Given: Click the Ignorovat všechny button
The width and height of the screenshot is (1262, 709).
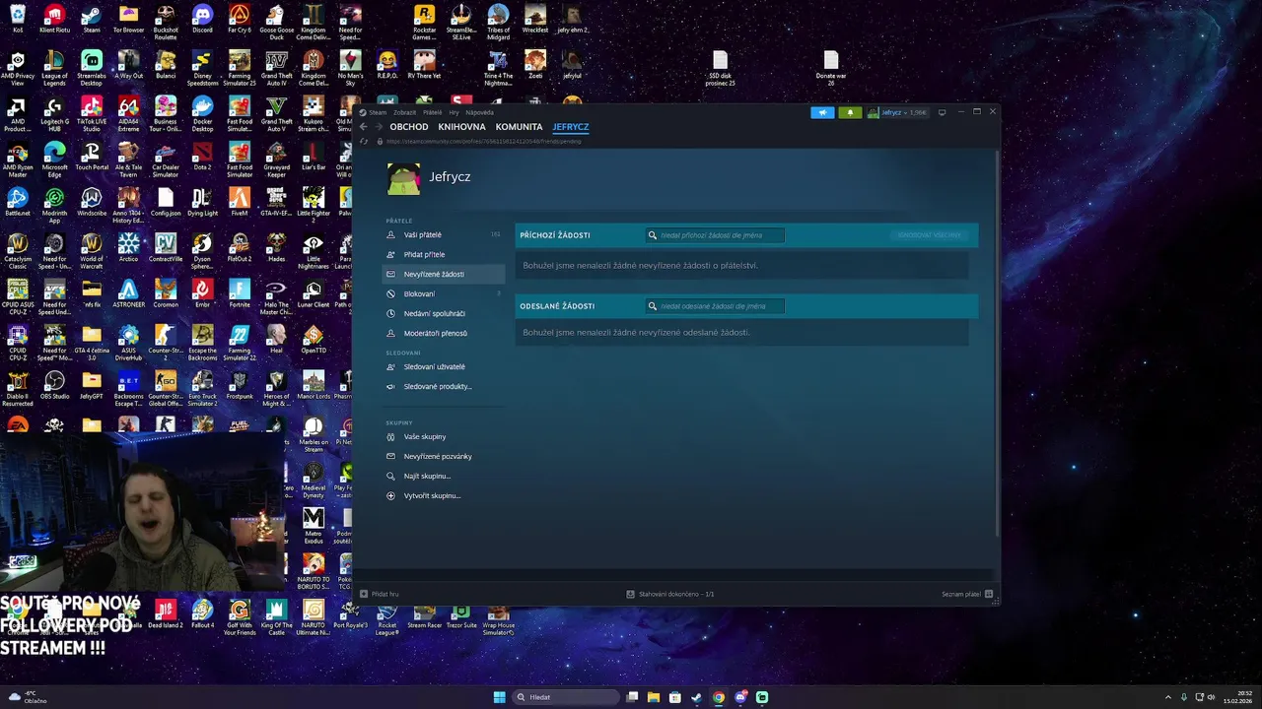Looking at the screenshot, I should (x=929, y=235).
